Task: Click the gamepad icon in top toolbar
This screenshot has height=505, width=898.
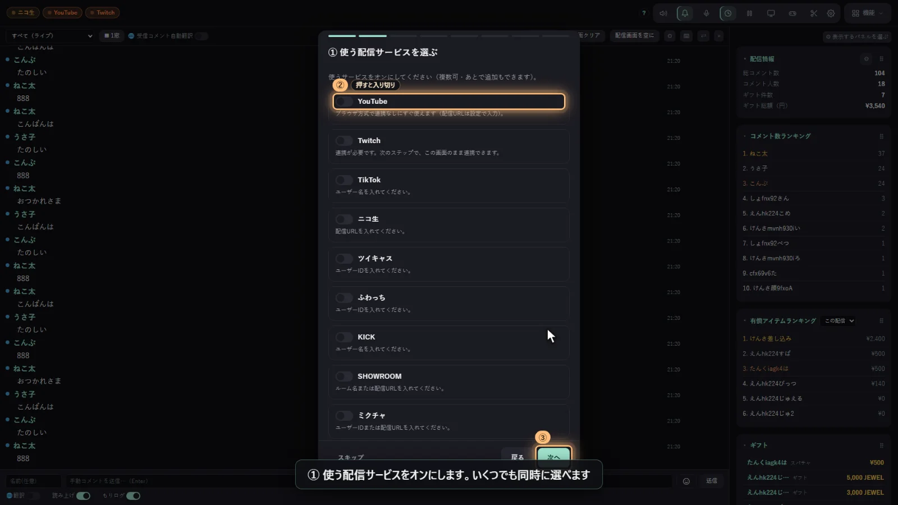Action: click(792, 13)
